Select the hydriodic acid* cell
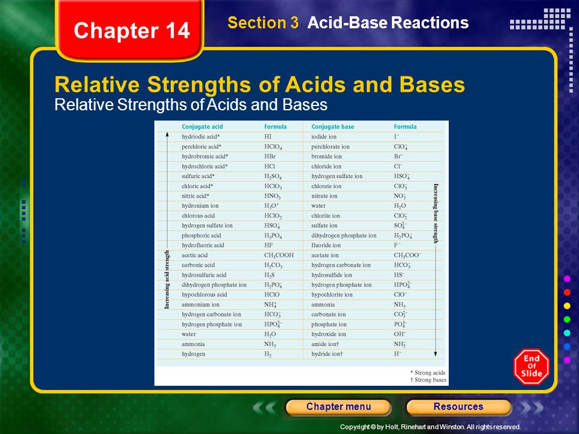This screenshot has width=579, height=434. click(x=200, y=137)
